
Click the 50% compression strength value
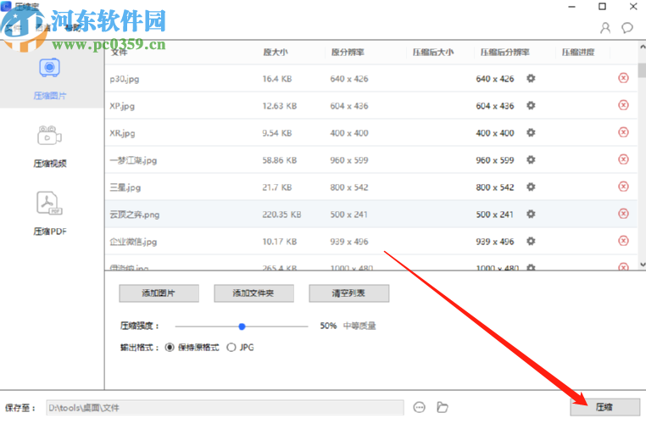pyautogui.click(x=328, y=326)
